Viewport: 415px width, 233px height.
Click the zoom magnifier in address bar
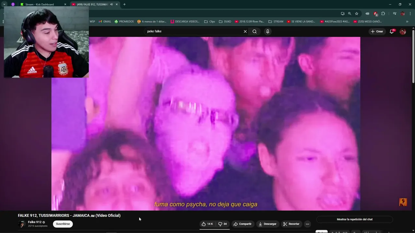click(x=350, y=14)
